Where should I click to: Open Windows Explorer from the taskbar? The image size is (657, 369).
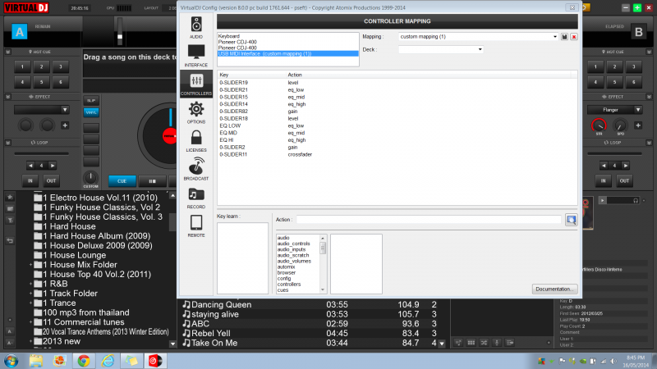[x=35, y=361]
